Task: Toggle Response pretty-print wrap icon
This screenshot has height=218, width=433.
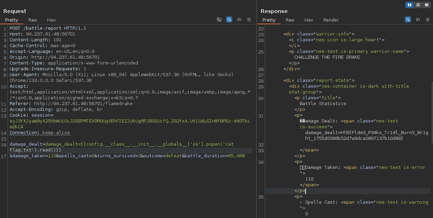Action: coord(408,19)
